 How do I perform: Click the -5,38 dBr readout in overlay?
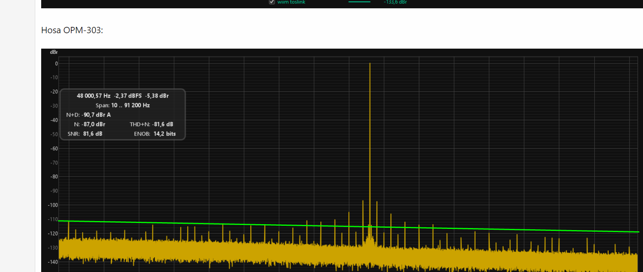click(157, 96)
